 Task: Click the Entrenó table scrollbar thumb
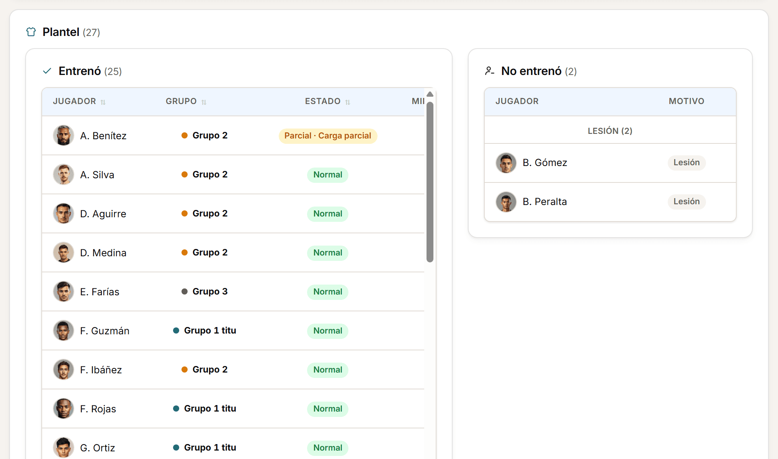click(x=430, y=182)
